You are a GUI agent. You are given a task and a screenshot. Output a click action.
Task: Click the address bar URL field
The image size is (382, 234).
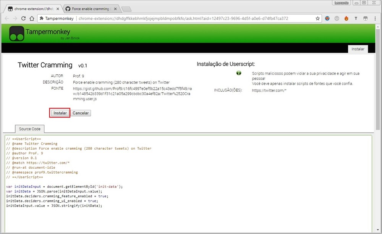(191, 18)
